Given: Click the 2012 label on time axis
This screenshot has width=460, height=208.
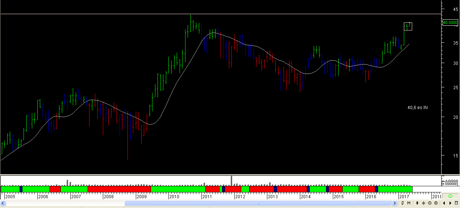Looking at the screenshot, I should [x=240, y=197].
